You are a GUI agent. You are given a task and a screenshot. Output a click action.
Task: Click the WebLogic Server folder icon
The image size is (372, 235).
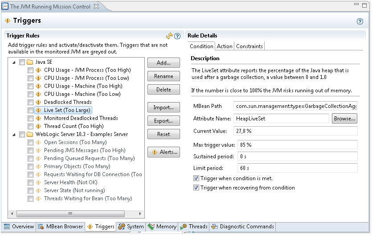[30, 134]
